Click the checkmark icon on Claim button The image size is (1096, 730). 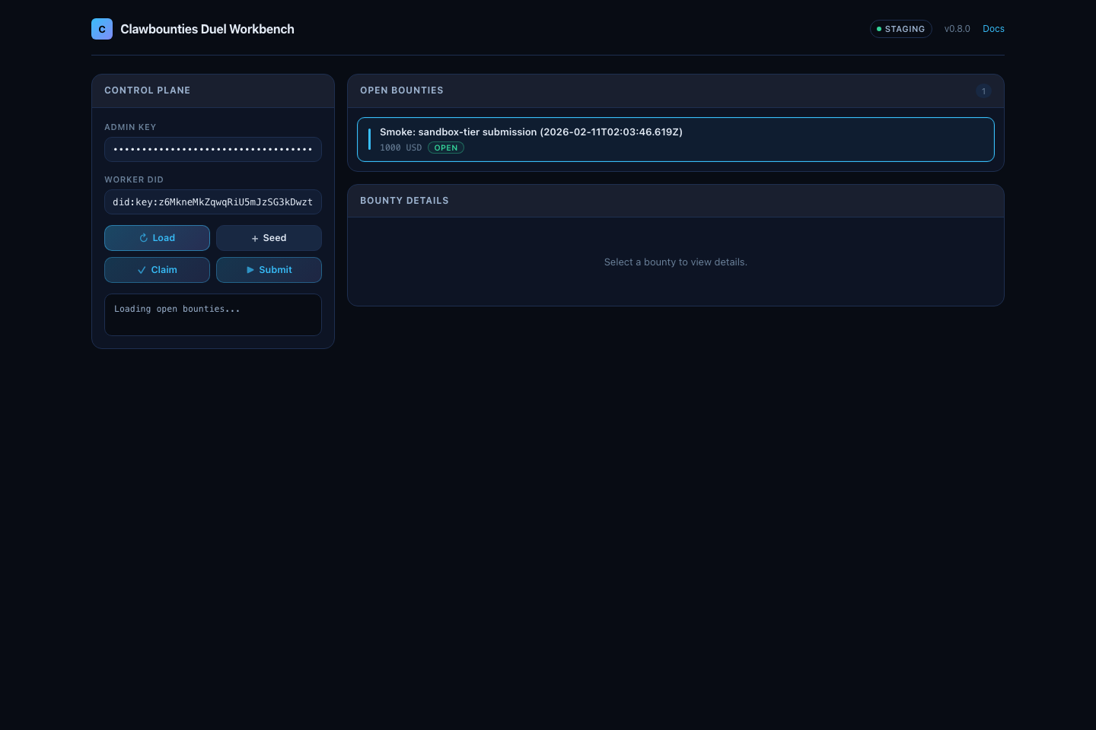point(142,270)
